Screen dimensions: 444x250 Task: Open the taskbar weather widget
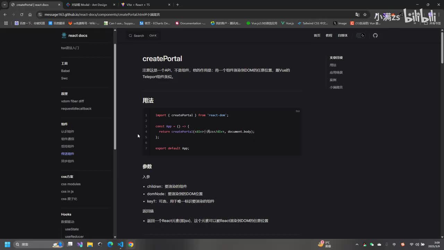click(x=325, y=244)
